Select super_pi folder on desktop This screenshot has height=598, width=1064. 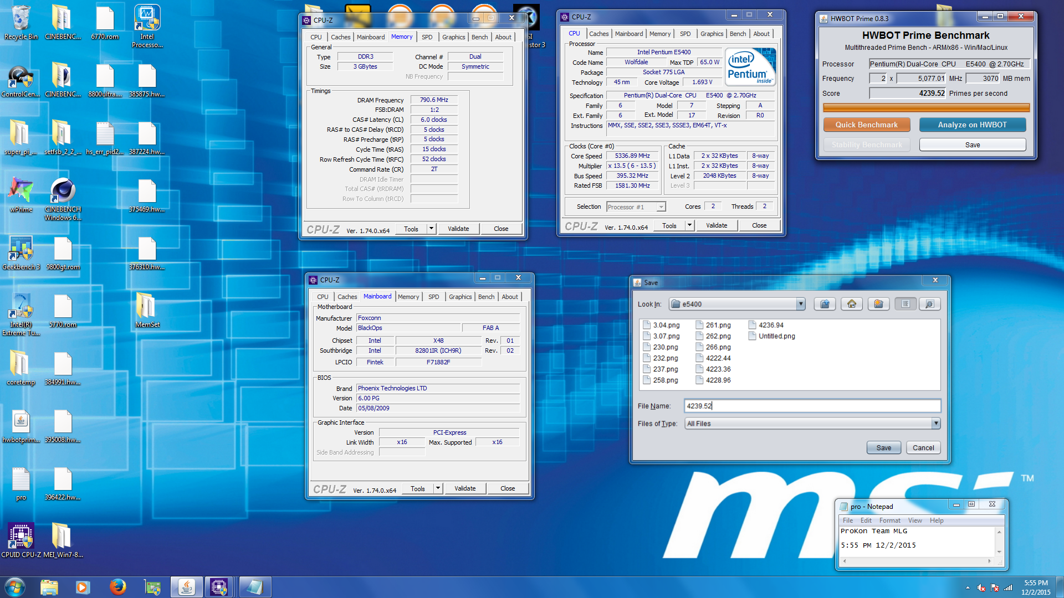21,138
